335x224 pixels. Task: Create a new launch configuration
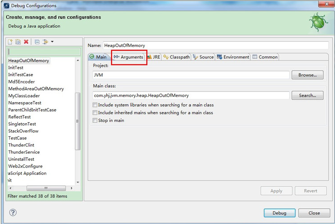pyautogui.click(x=10, y=42)
